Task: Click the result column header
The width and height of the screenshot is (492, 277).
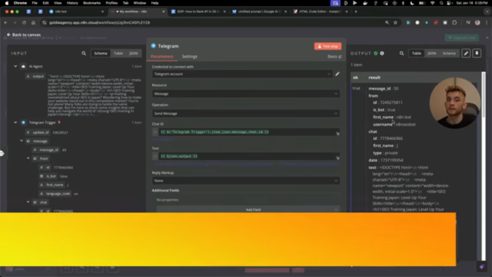Action: pos(374,77)
